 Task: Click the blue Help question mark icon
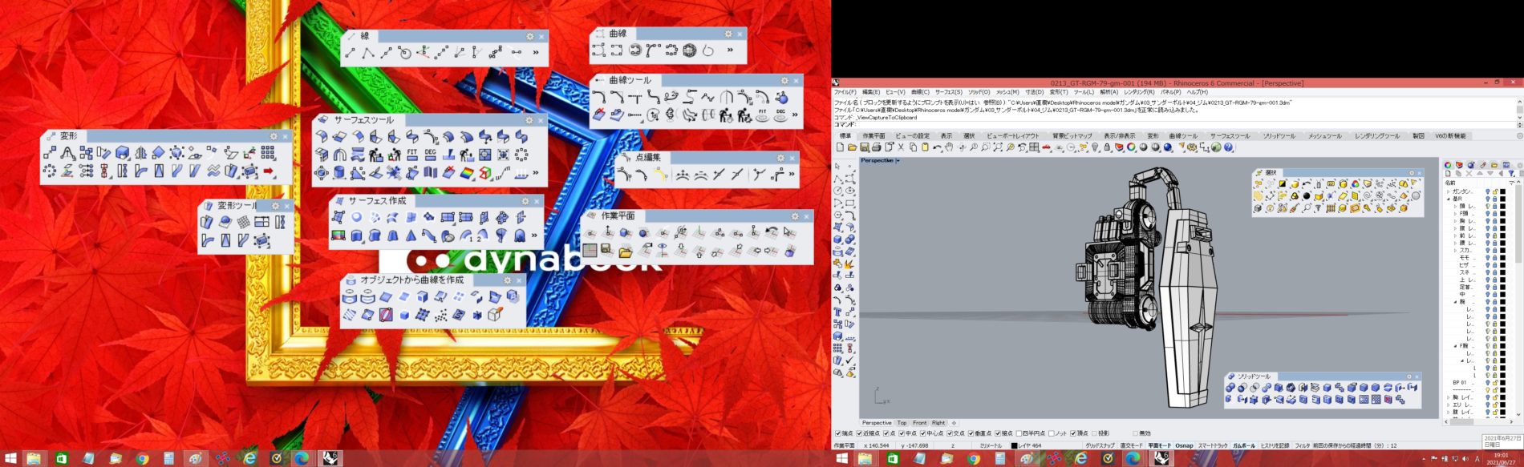pyautogui.click(x=1228, y=147)
